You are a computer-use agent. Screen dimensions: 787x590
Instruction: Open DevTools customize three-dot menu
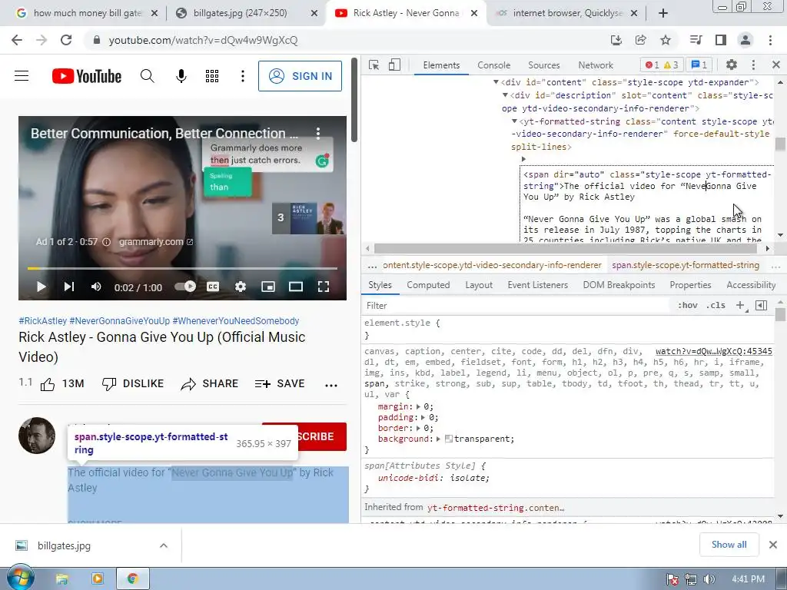click(753, 65)
